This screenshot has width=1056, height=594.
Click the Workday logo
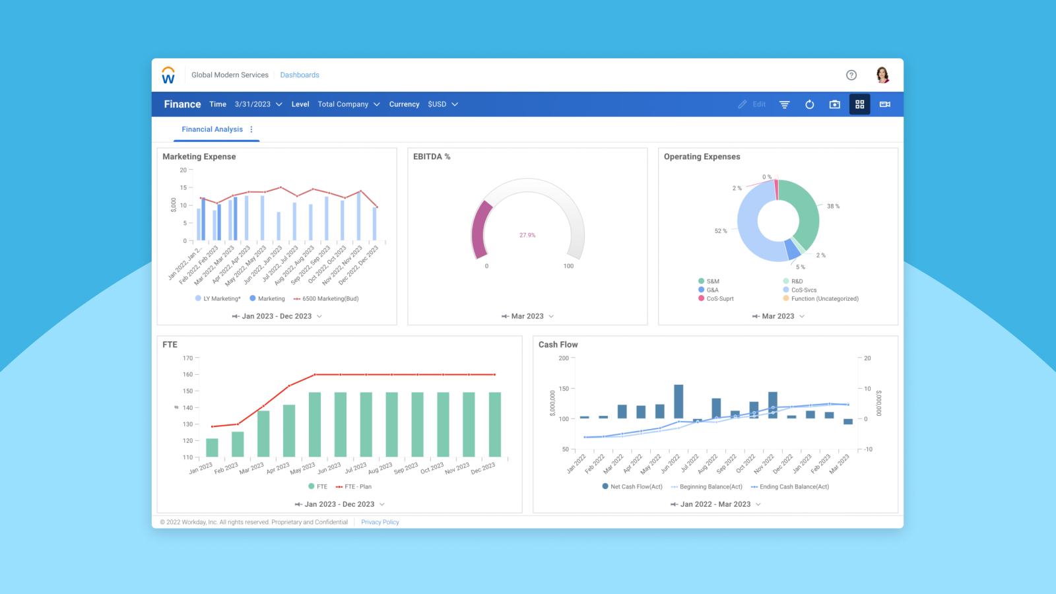tap(168, 75)
